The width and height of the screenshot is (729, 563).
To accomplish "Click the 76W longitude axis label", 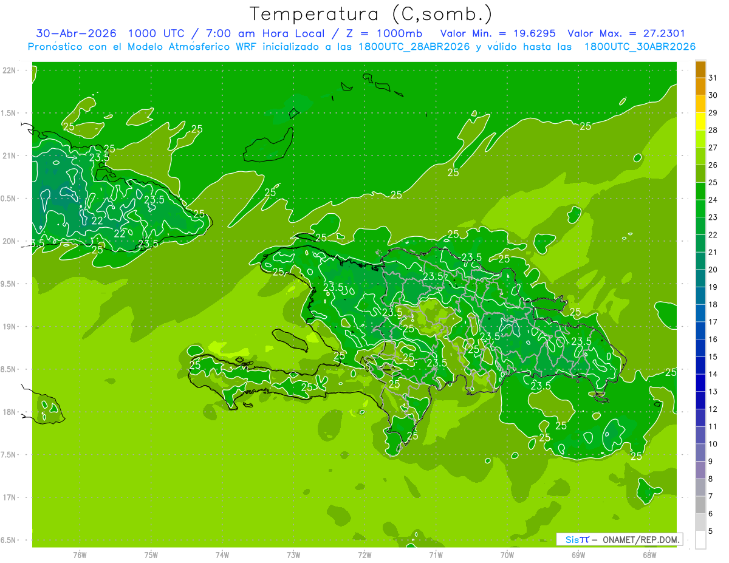I will click(x=80, y=554).
